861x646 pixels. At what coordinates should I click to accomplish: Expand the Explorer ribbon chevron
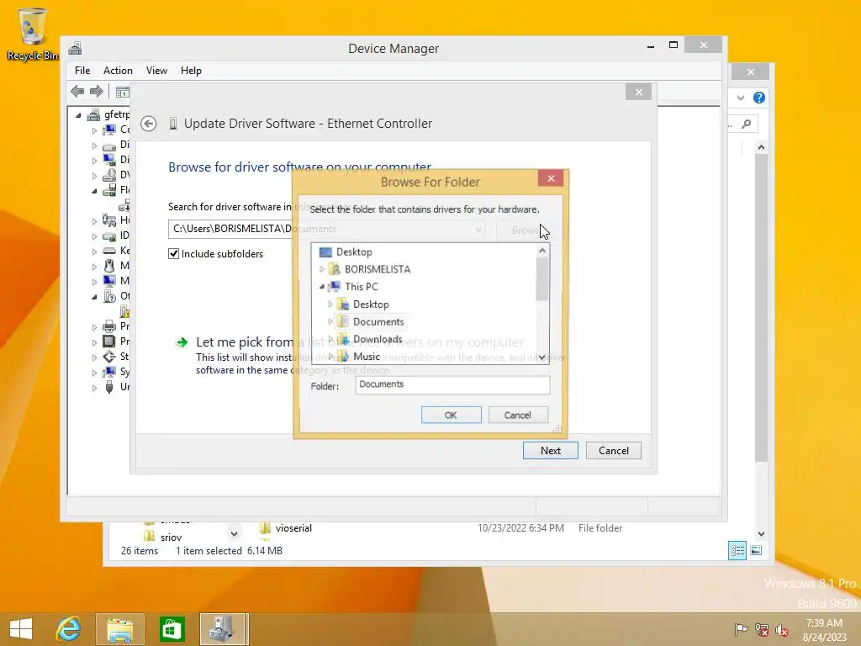click(x=740, y=98)
